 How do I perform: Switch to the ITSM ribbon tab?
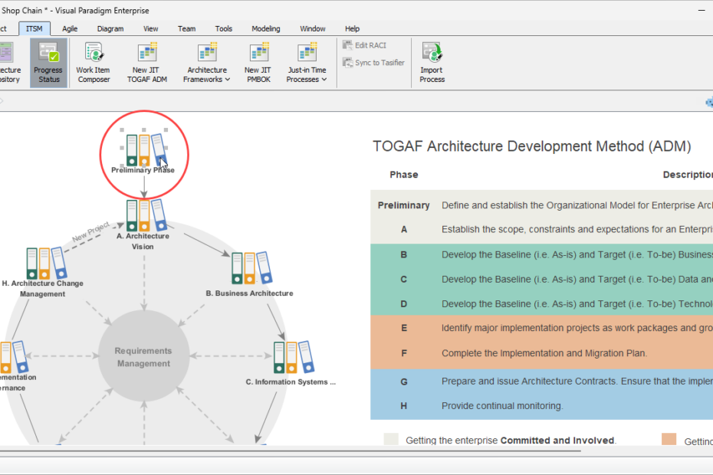pos(34,28)
